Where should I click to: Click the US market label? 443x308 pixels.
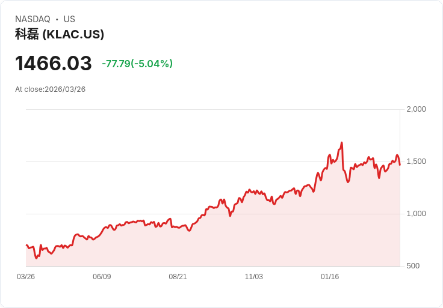point(69,19)
